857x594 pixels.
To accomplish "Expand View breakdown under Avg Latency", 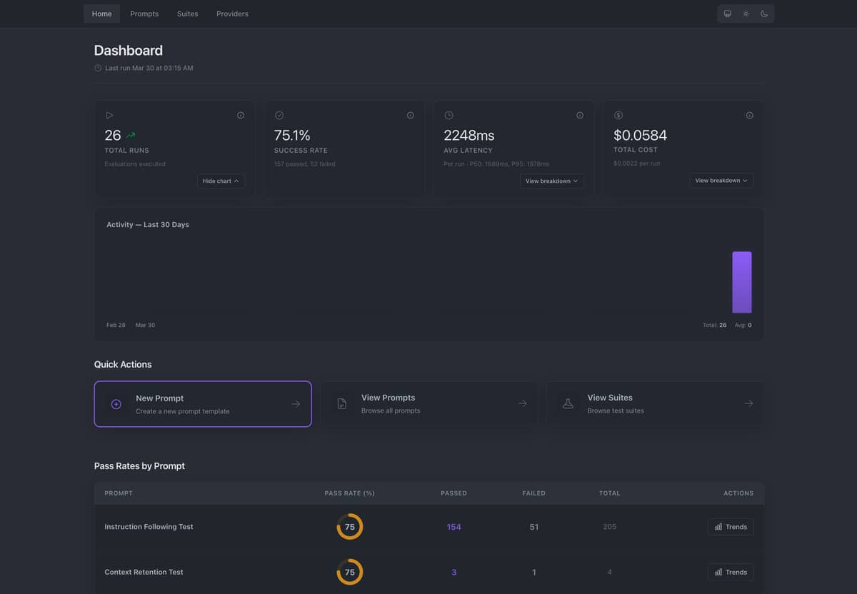I will 551,181.
